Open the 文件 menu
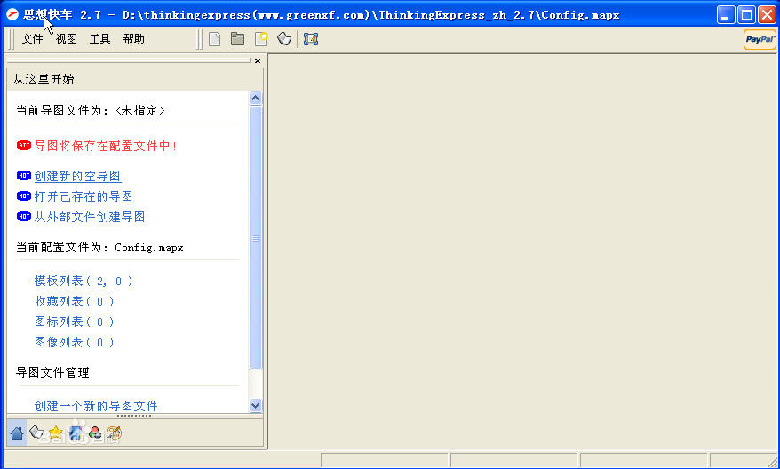 click(32, 39)
